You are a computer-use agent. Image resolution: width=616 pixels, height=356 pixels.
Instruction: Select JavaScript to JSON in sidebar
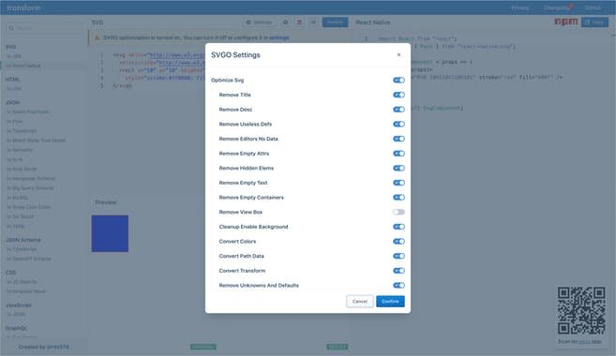point(17,315)
